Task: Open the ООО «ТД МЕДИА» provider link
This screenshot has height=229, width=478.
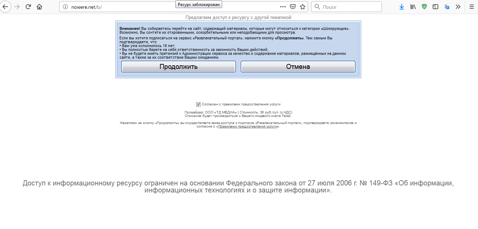Action: pos(221,112)
